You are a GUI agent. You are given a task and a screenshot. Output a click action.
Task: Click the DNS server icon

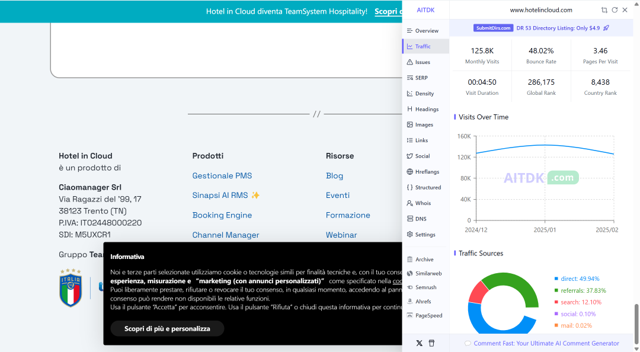410,219
